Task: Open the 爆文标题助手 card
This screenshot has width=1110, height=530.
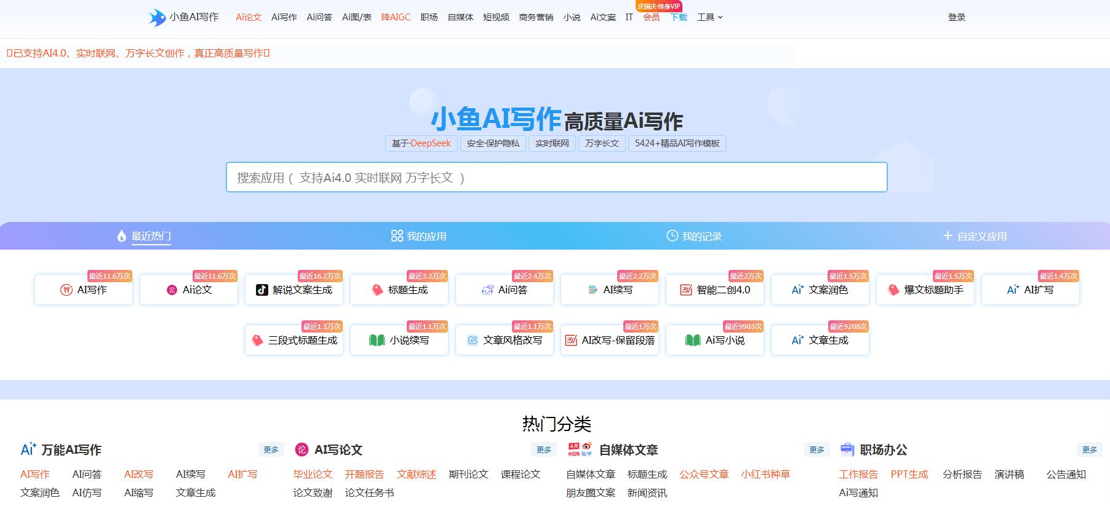Action: [925, 290]
